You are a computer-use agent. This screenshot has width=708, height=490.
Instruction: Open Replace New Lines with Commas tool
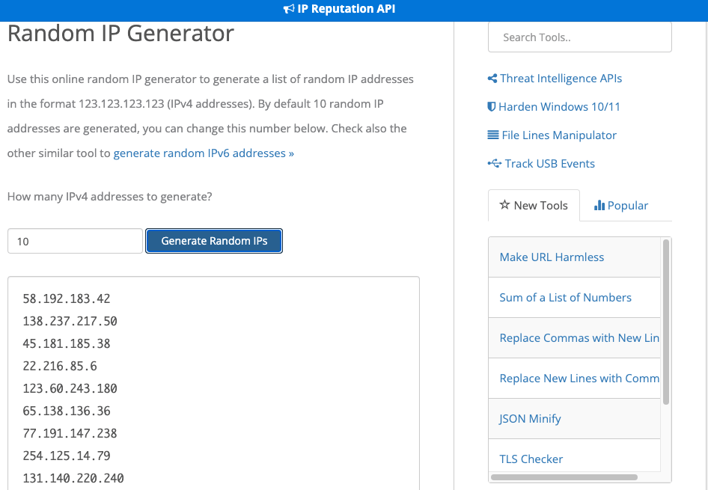coord(574,379)
